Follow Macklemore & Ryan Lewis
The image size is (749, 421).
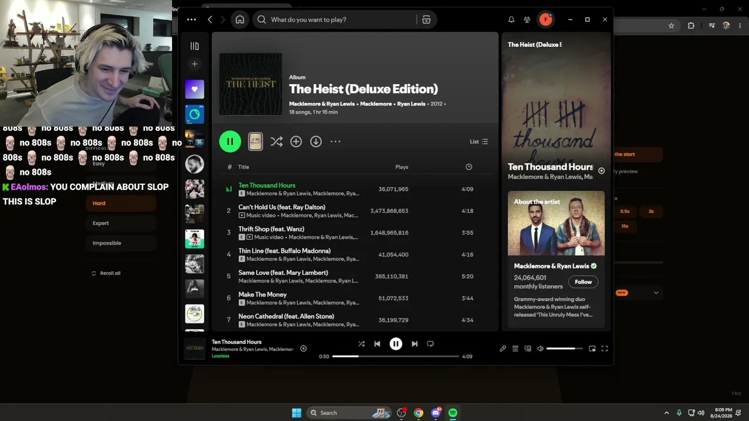[583, 282]
